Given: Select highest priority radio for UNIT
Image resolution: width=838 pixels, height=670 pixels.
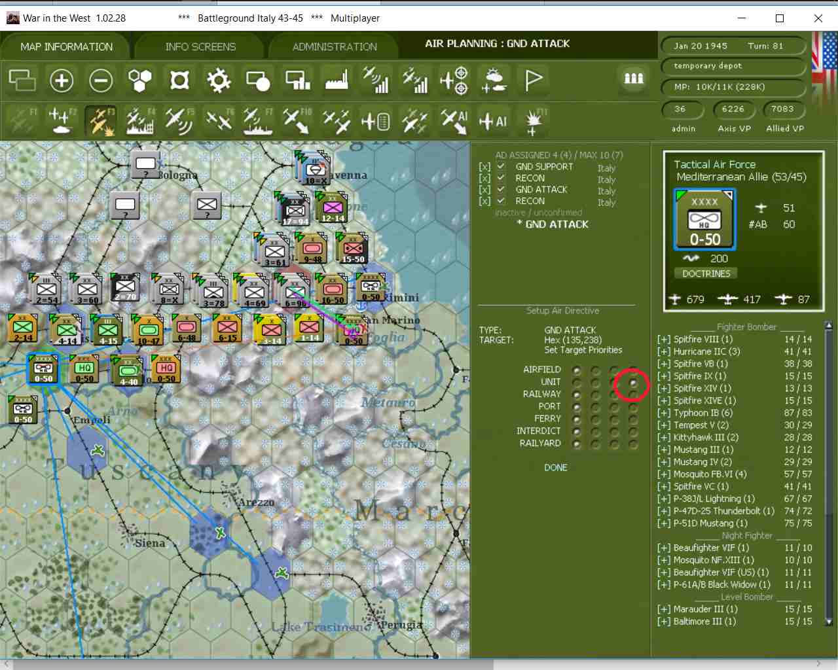Looking at the screenshot, I should 633,382.
